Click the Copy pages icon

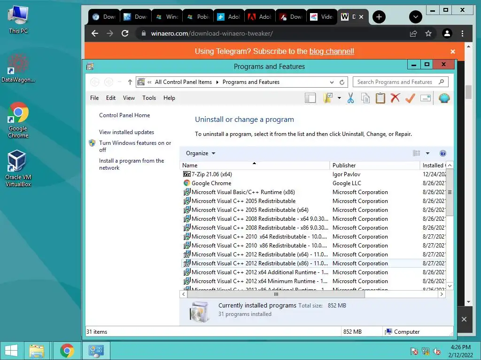[x=365, y=98]
